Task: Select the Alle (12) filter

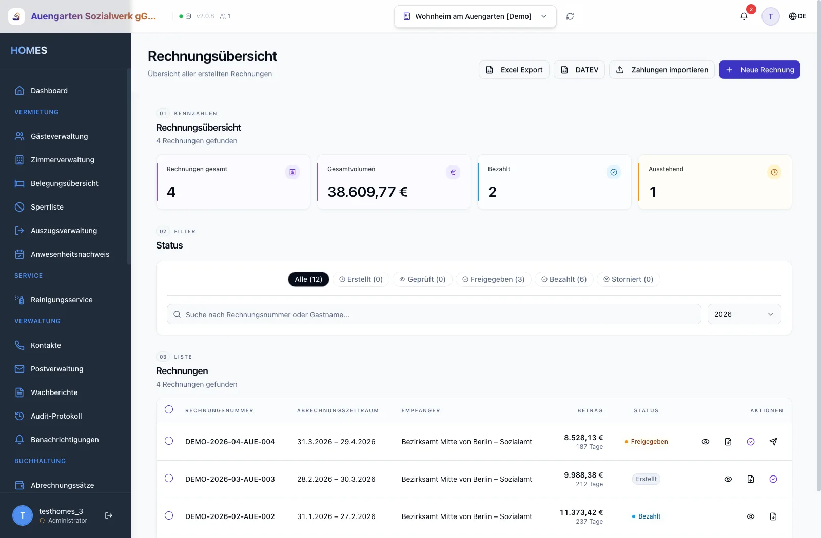Action: click(x=308, y=279)
